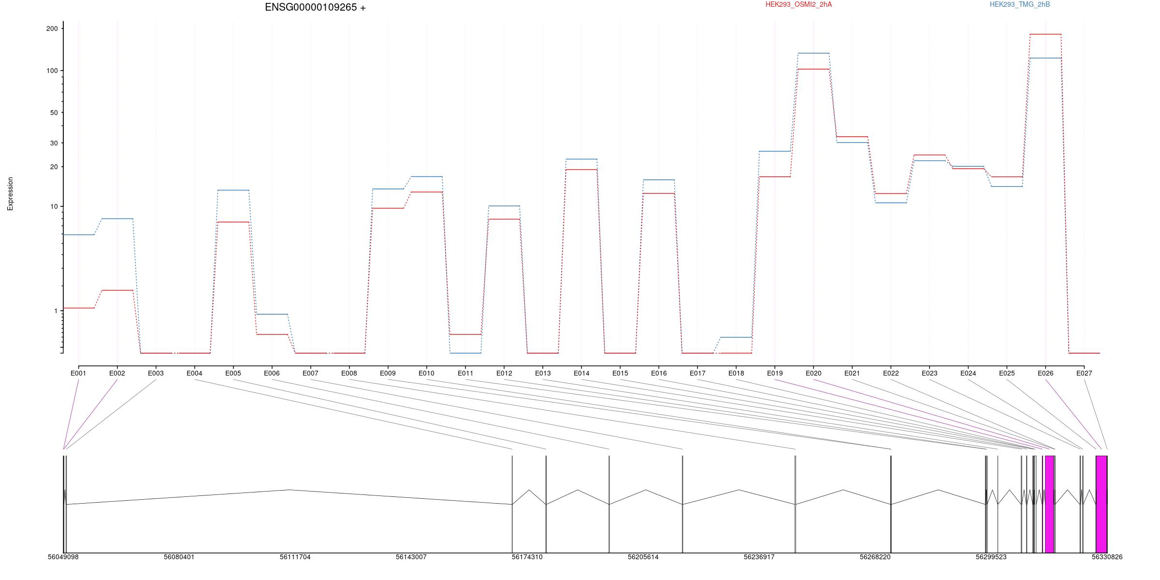Click y-axis tick value 50
Viewport: 1160px width, 580px height.
pyautogui.click(x=54, y=113)
